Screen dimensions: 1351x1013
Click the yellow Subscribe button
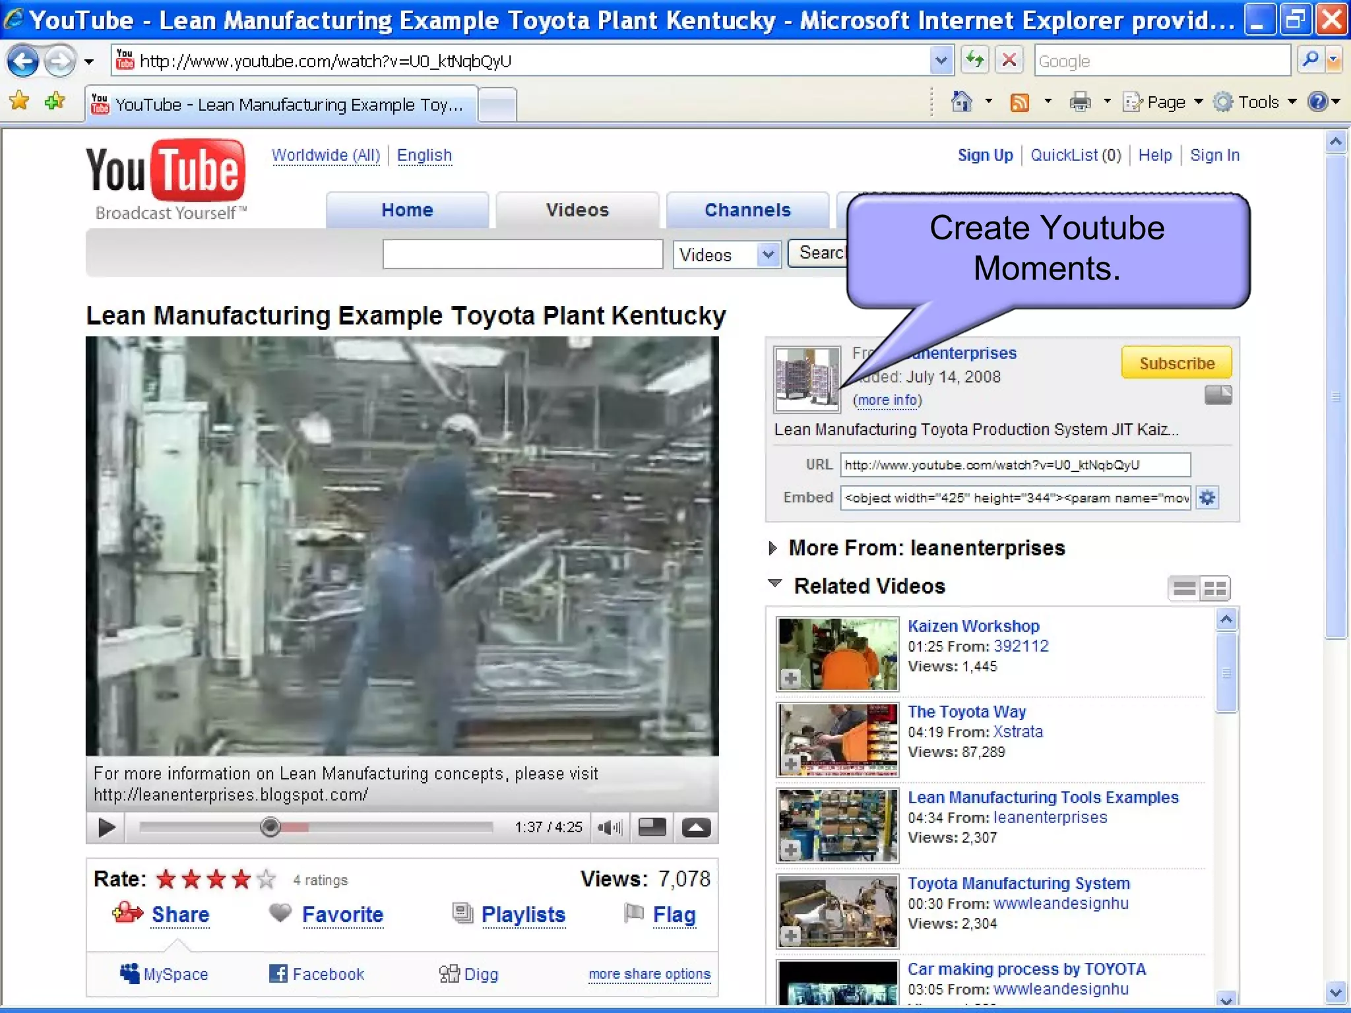click(x=1177, y=363)
